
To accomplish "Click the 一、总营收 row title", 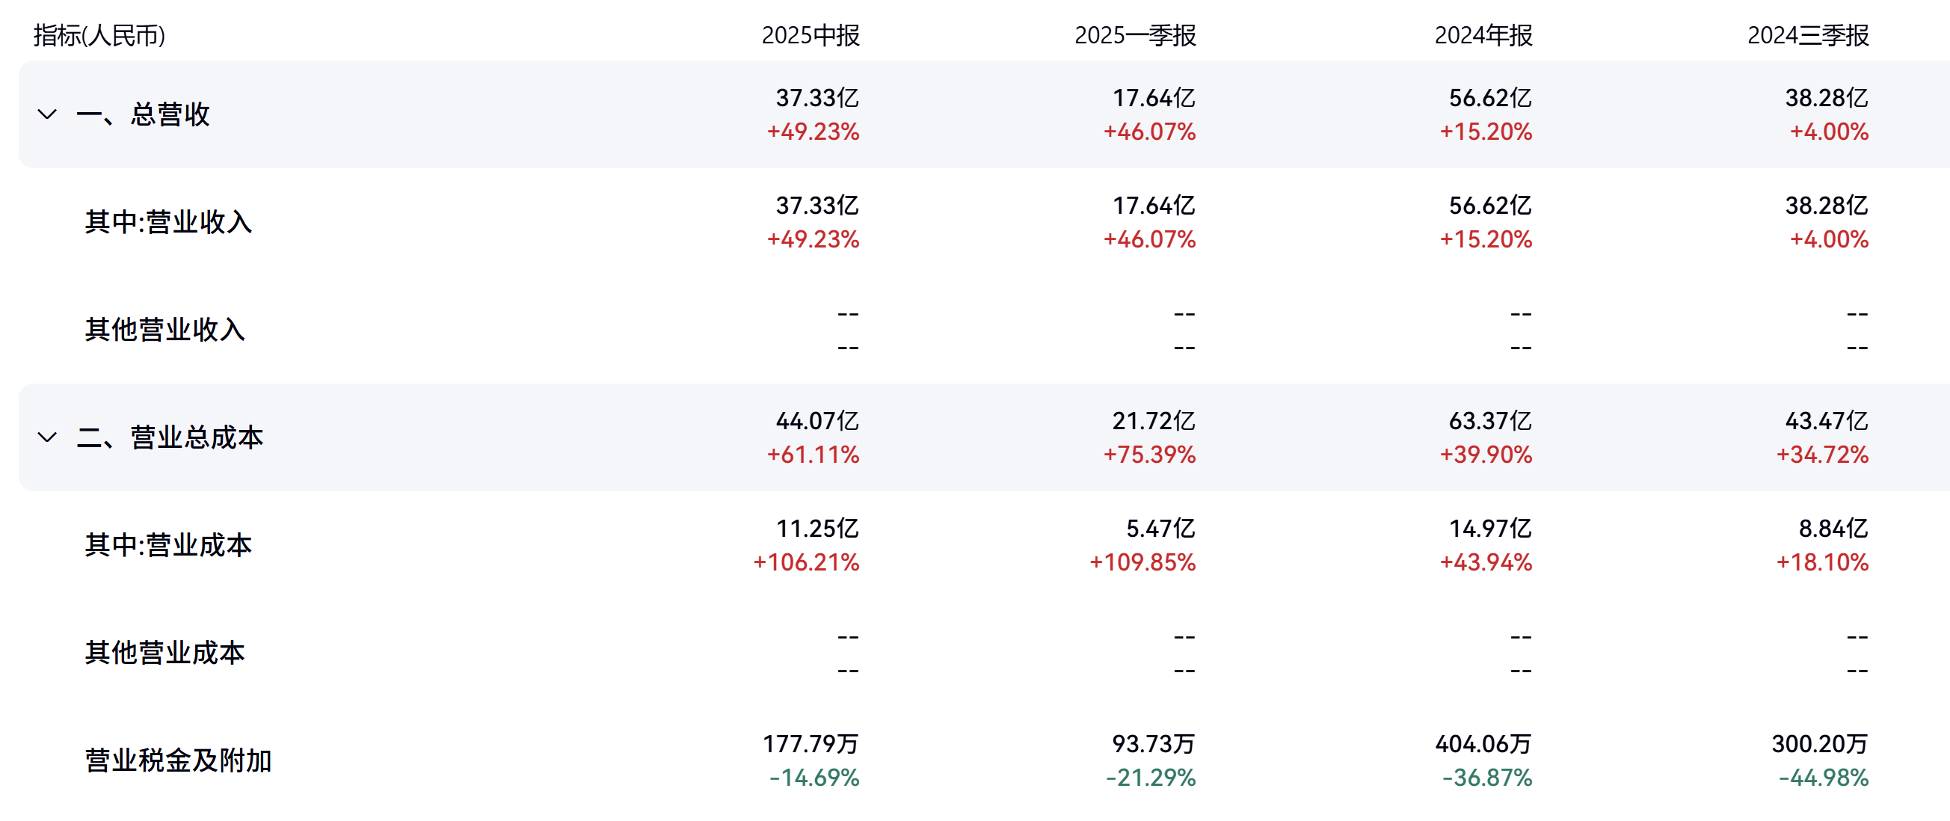I will pos(143,114).
